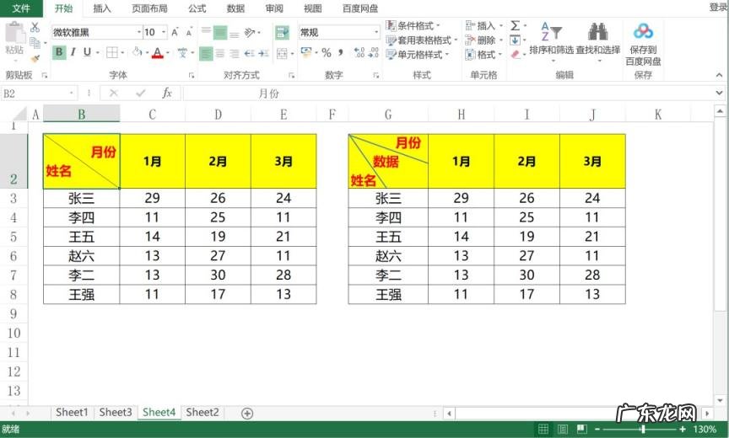Click the percent style icon
The width and height of the screenshot is (729, 438).
326,53
